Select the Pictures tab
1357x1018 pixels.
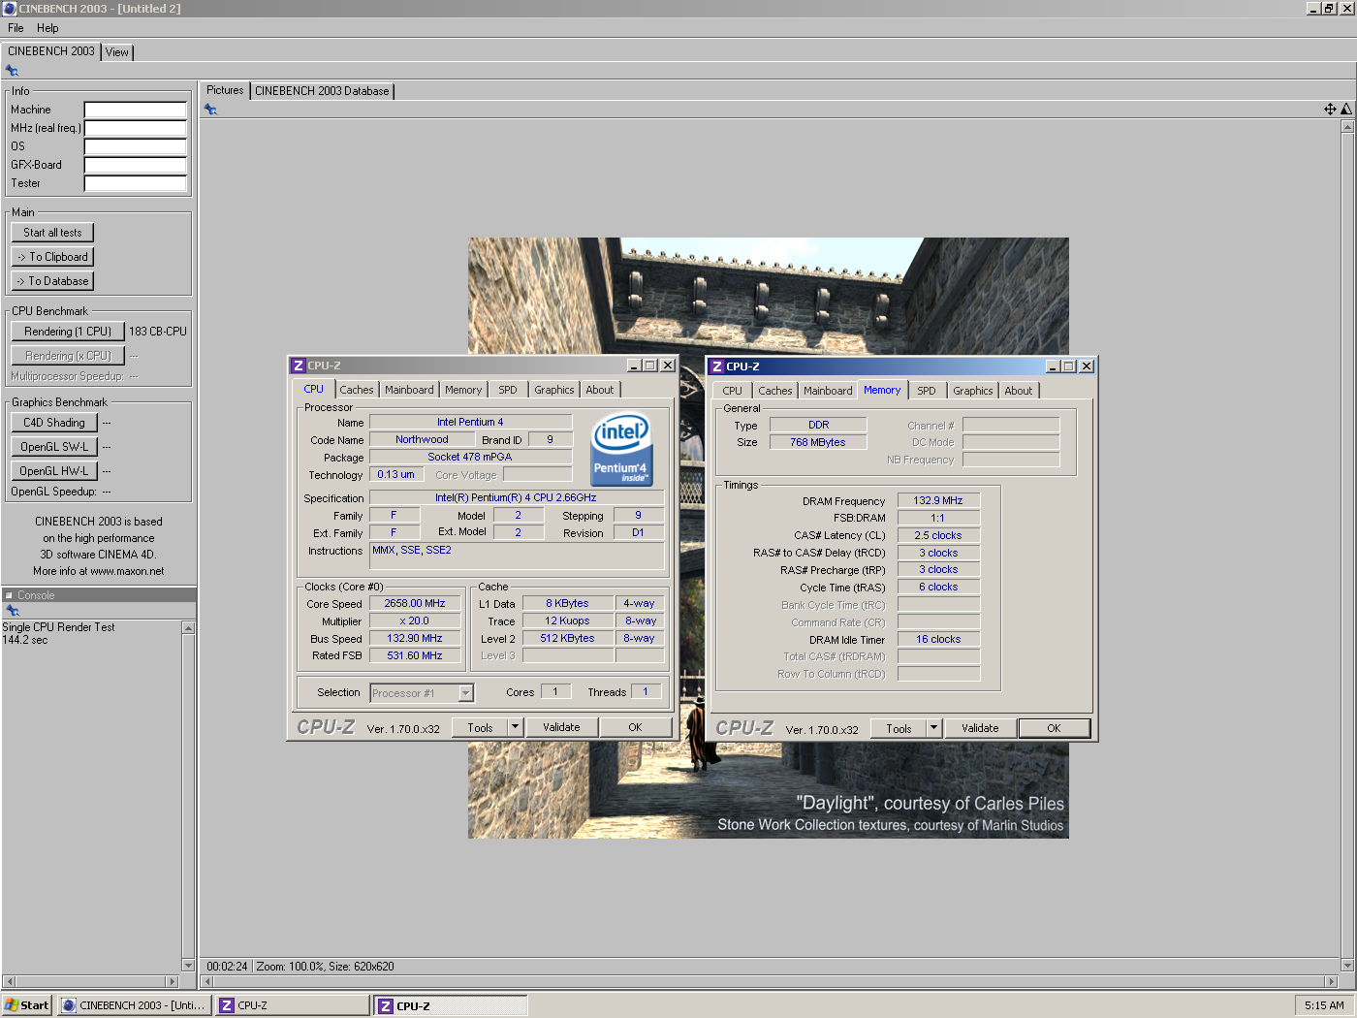click(x=225, y=90)
